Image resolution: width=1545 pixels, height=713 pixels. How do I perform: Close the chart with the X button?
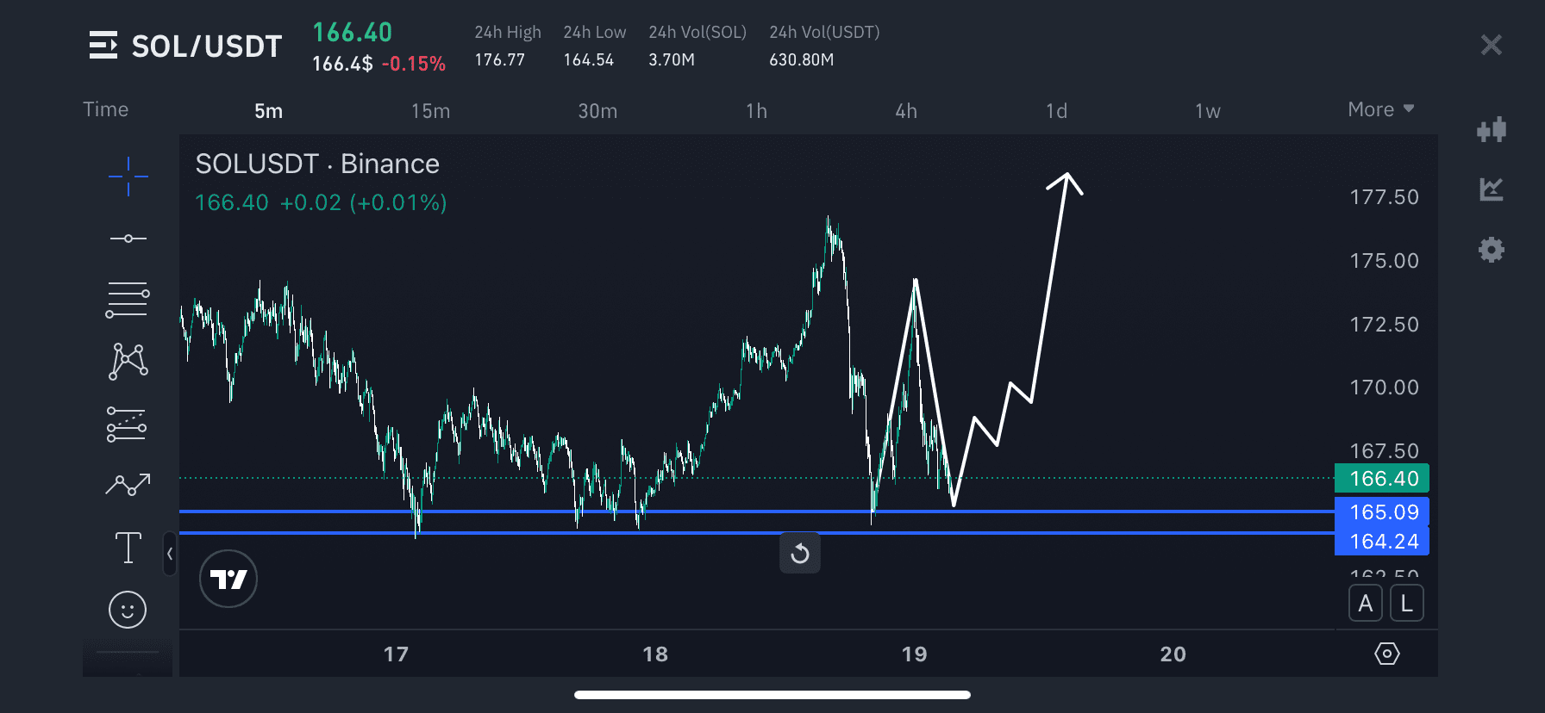pos(1491,45)
